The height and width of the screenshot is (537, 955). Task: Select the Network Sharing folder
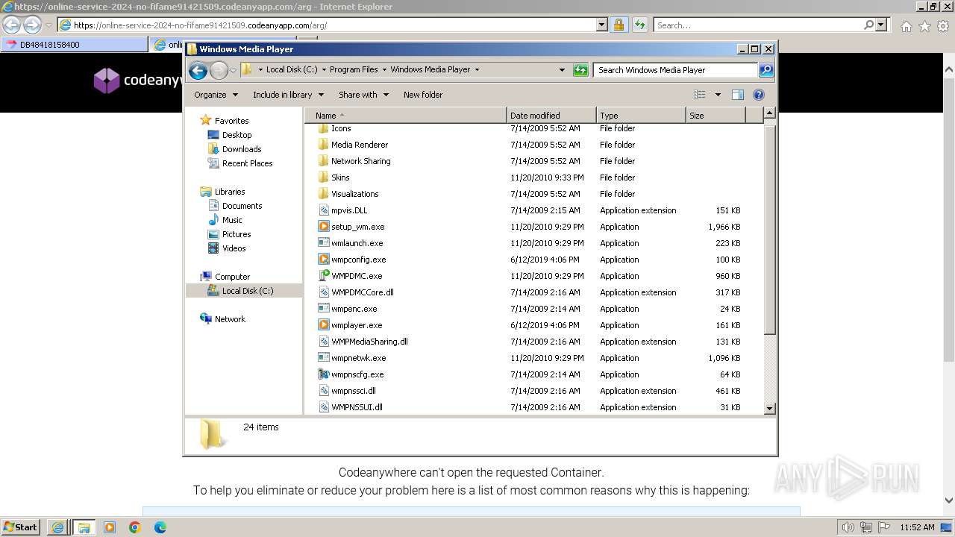coord(361,161)
